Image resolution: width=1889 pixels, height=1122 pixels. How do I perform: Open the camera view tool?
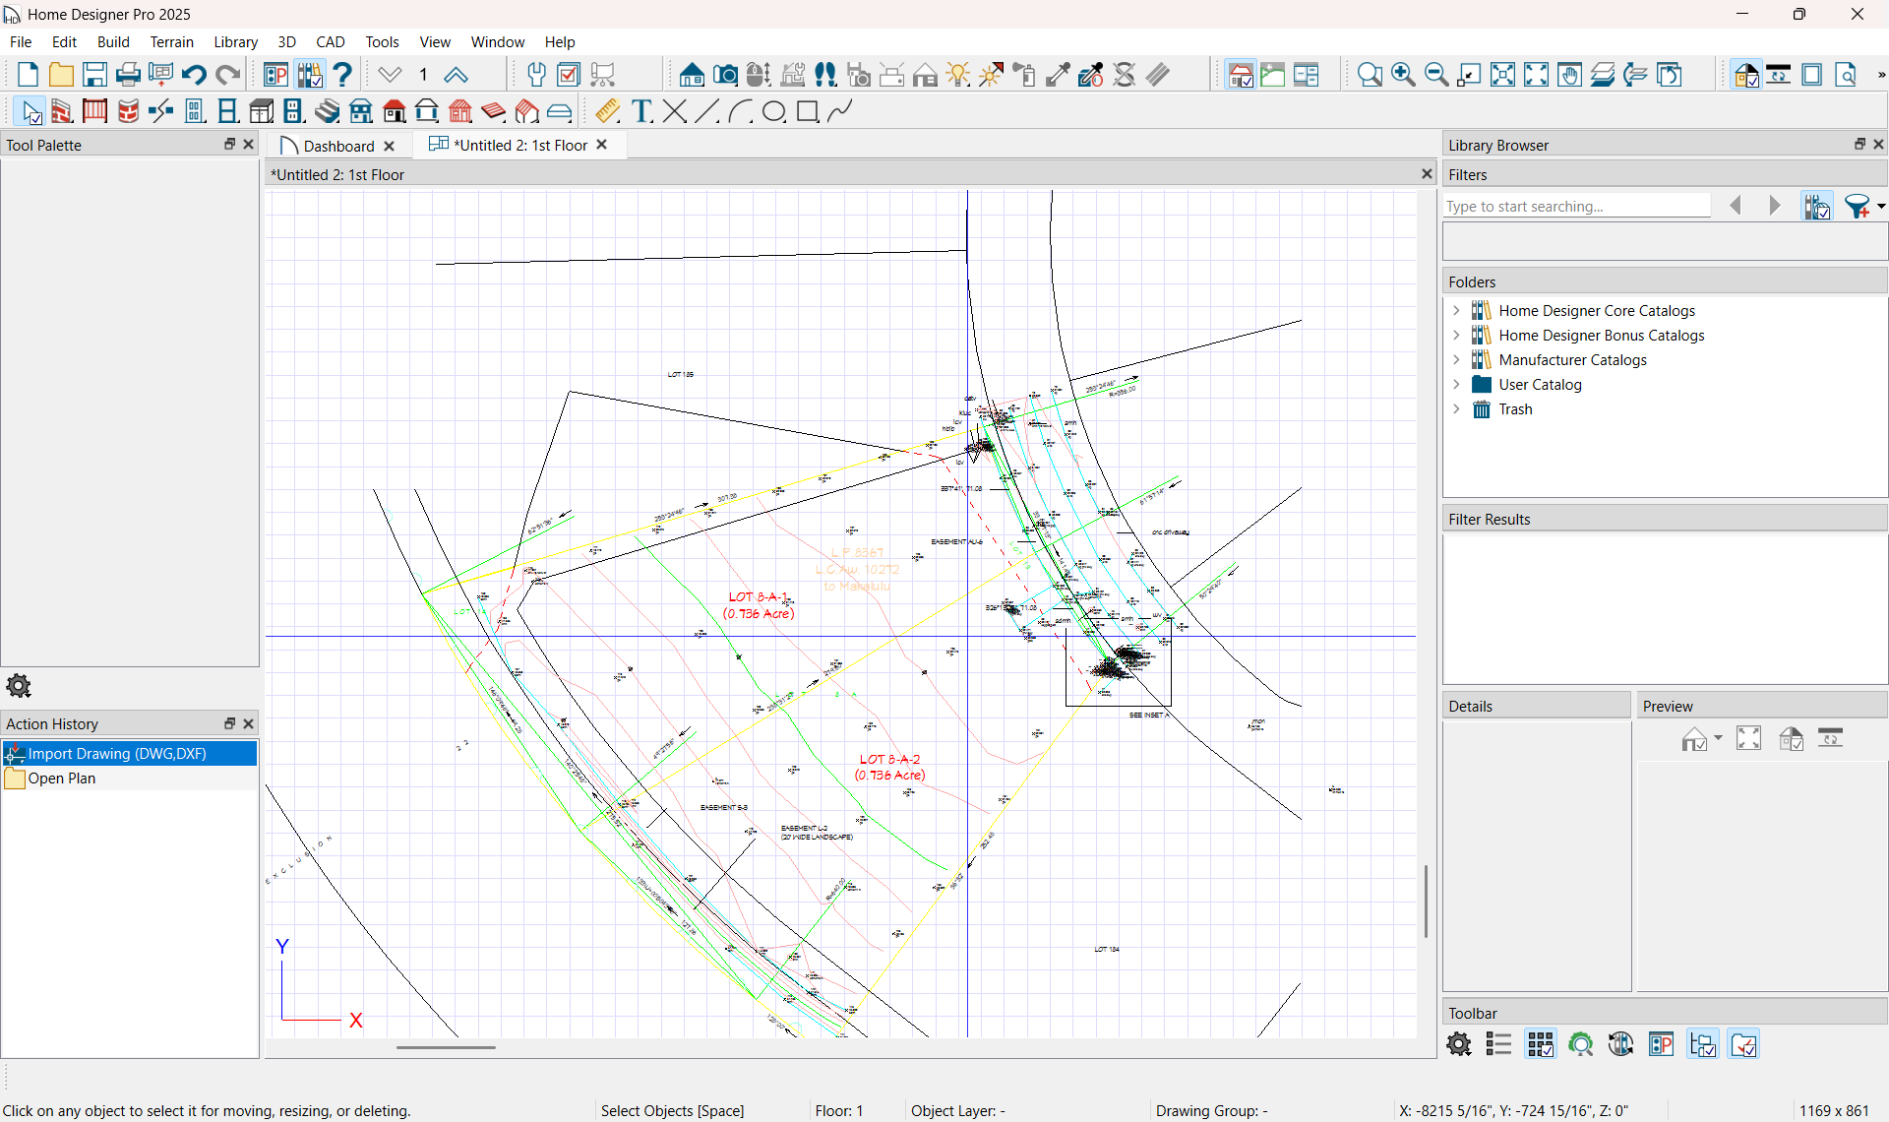725,75
